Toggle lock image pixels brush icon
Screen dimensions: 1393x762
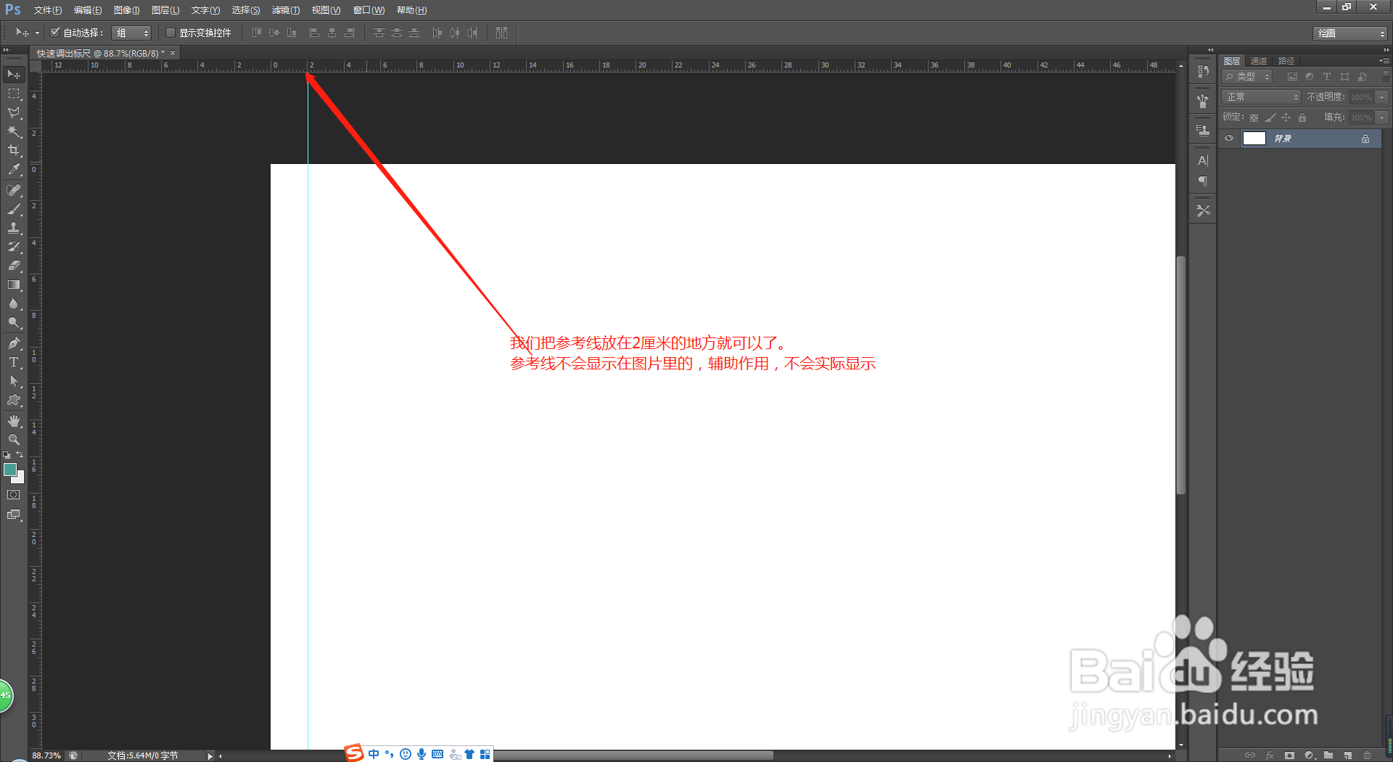point(1270,118)
